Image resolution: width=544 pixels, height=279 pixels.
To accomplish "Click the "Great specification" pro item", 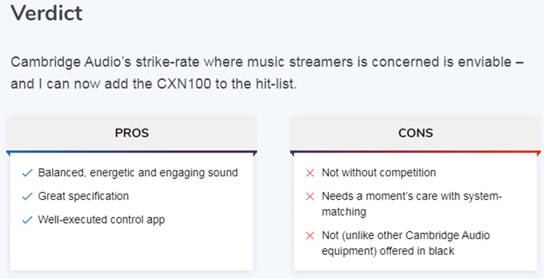I will pos(83,196).
